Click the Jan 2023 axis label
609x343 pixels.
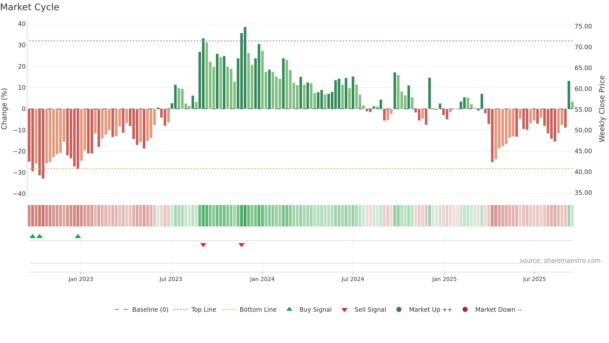click(x=81, y=279)
